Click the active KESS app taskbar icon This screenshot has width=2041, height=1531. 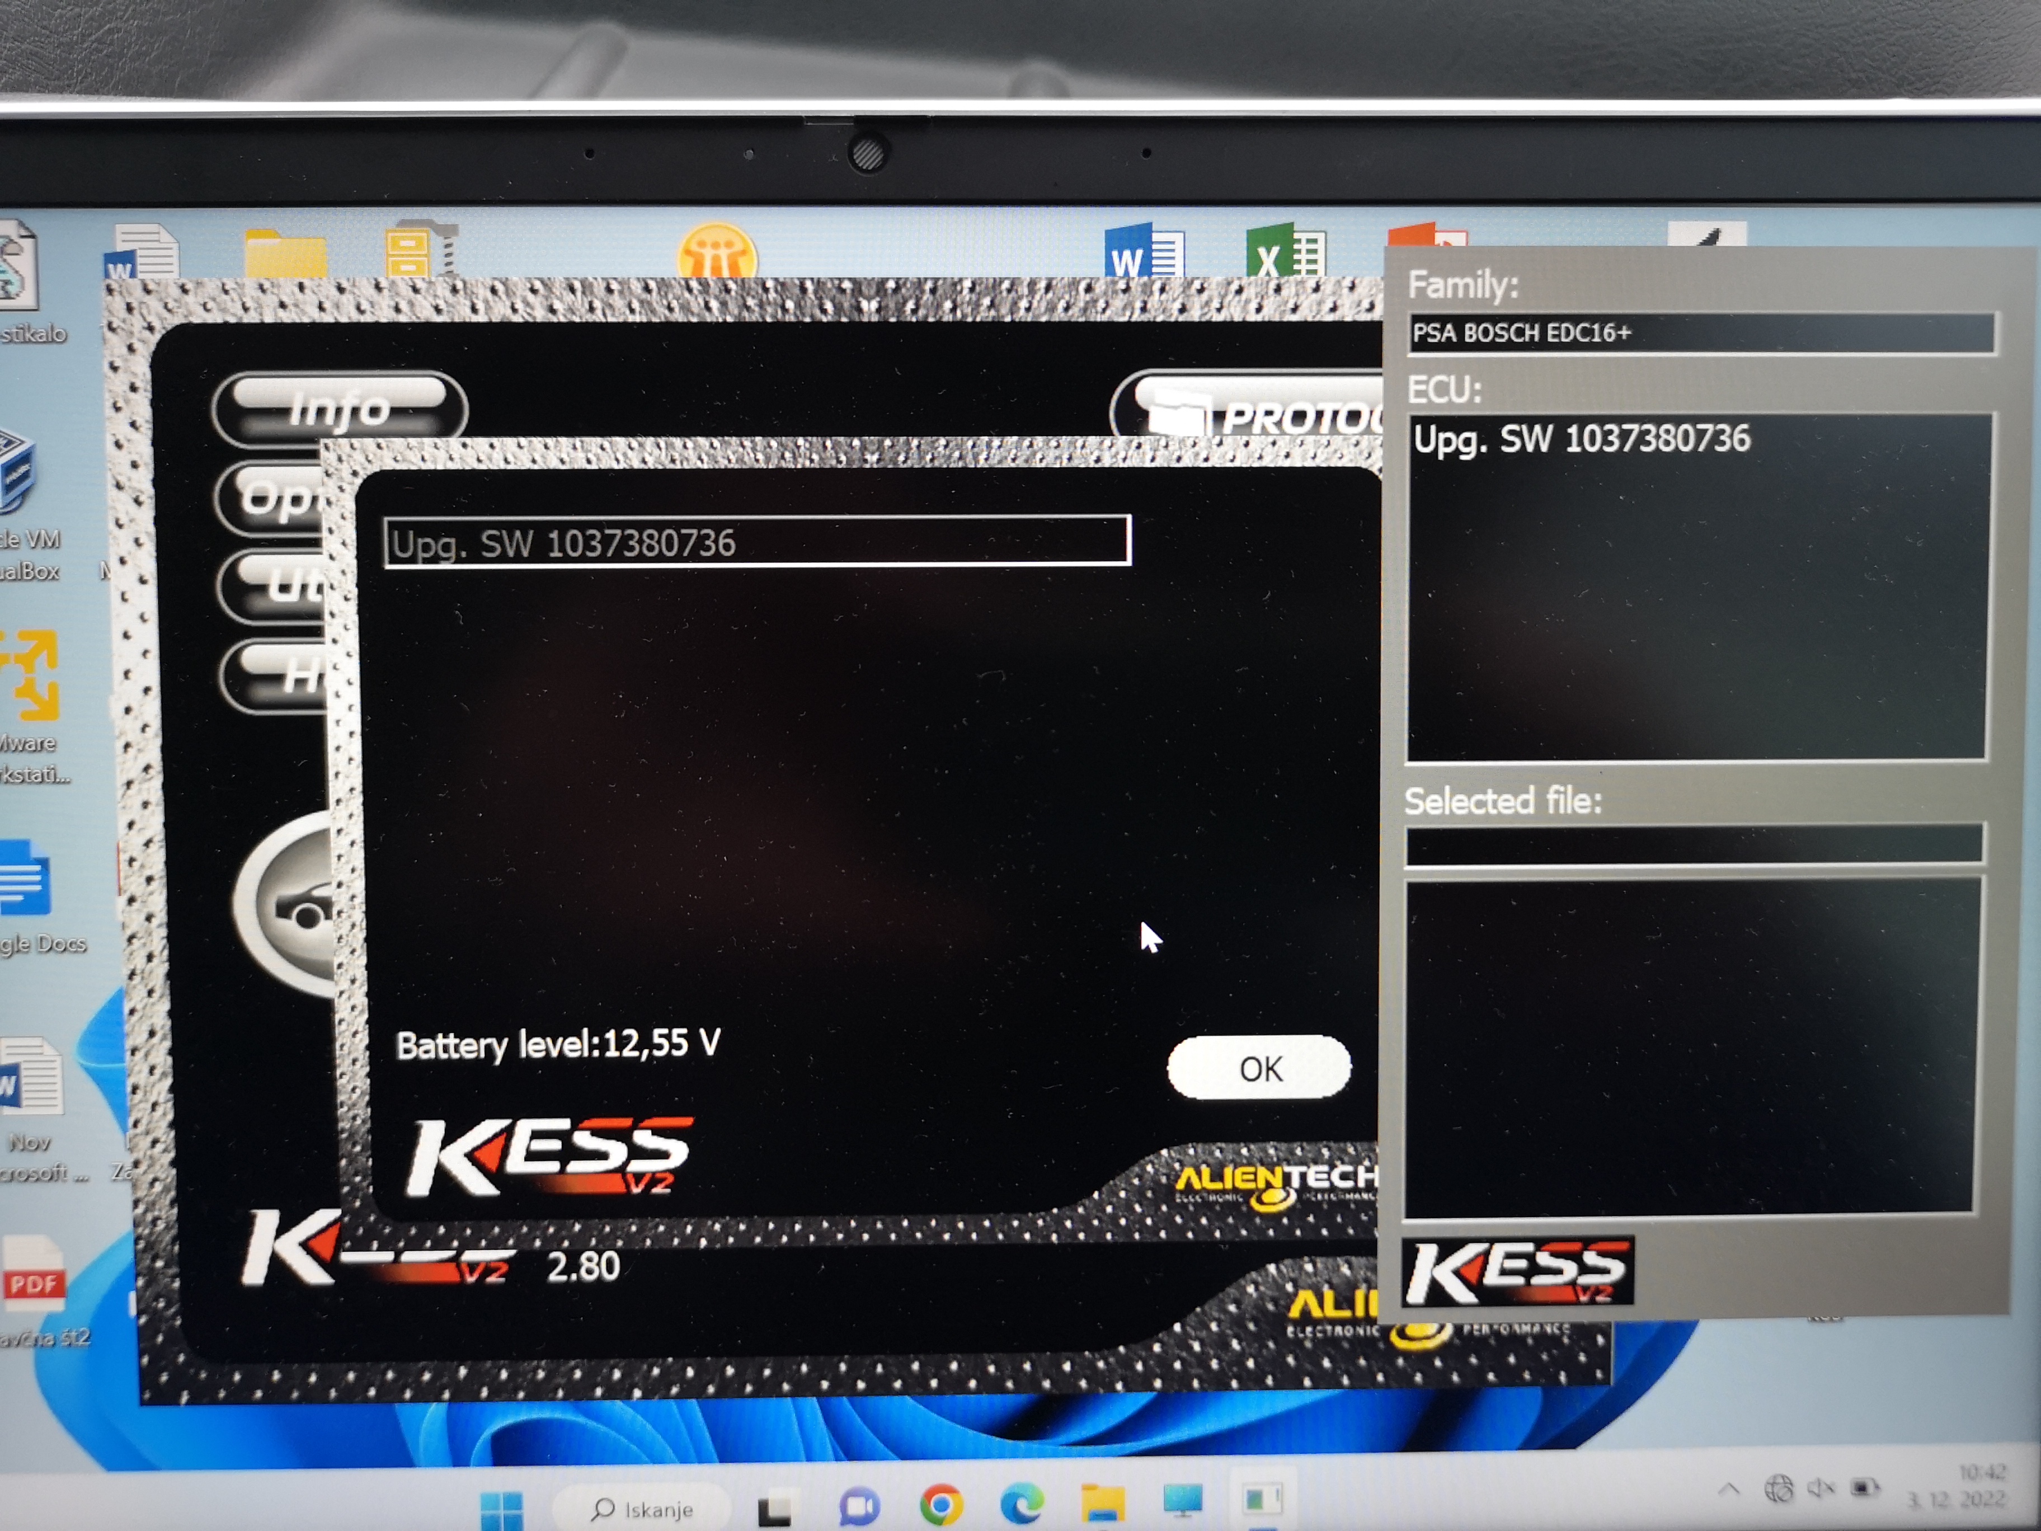click(1262, 1498)
